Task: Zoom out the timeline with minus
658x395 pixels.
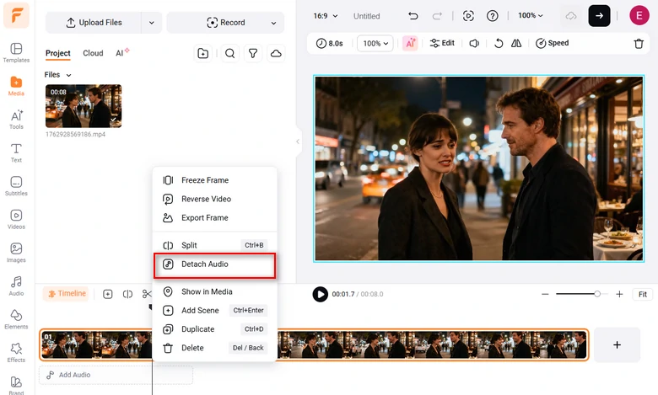Action: pos(545,294)
